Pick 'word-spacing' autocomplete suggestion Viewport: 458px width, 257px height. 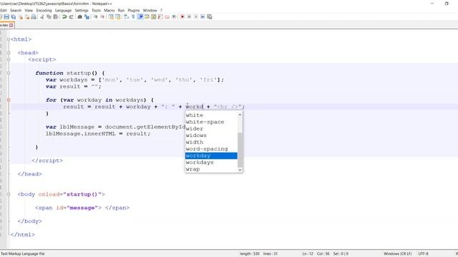click(x=211, y=149)
